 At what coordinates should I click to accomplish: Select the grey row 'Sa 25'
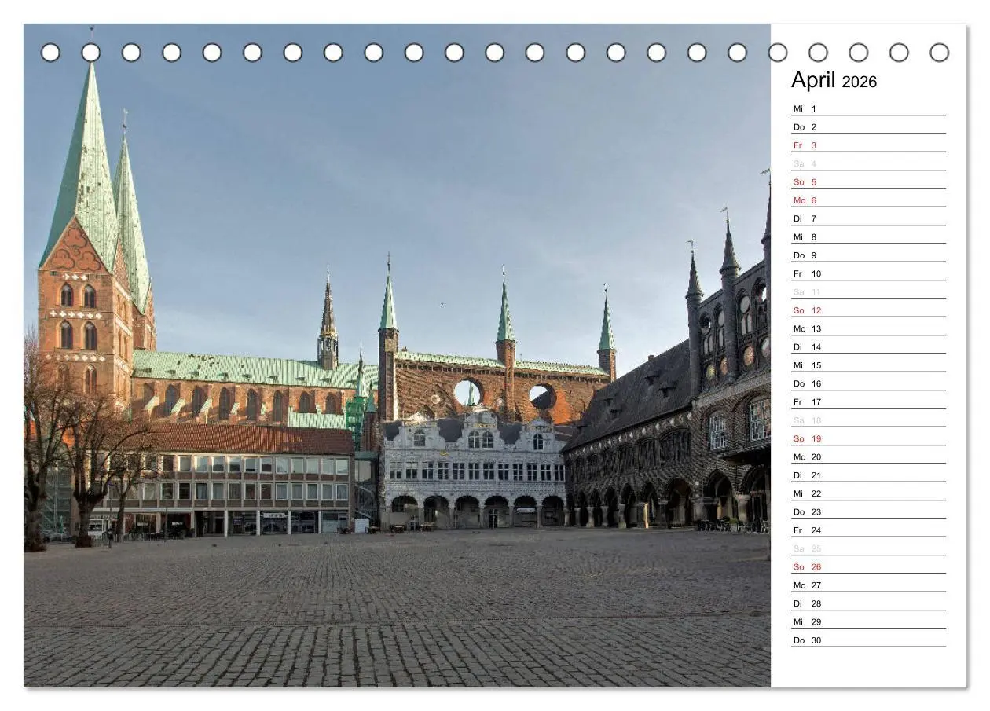(x=868, y=548)
